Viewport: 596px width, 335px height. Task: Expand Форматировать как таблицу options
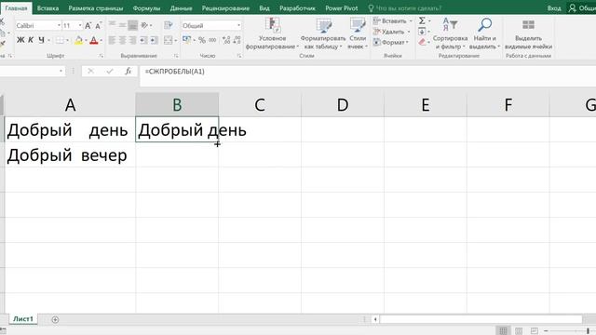tap(323, 33)
